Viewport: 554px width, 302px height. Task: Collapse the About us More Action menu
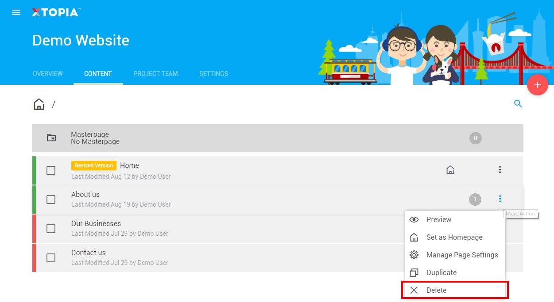pos(500,199)
